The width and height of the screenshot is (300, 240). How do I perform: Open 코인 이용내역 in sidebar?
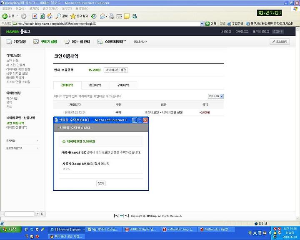(15, 123)
